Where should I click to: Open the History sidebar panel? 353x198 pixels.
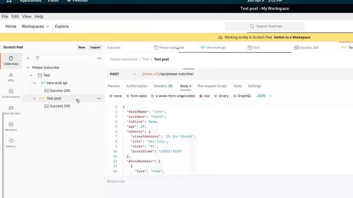pos(11,143)
